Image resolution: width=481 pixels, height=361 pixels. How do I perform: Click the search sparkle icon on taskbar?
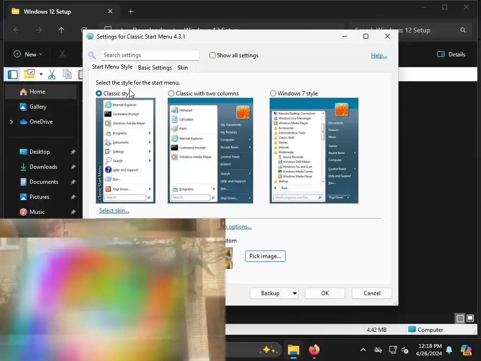tap(268, 350)
